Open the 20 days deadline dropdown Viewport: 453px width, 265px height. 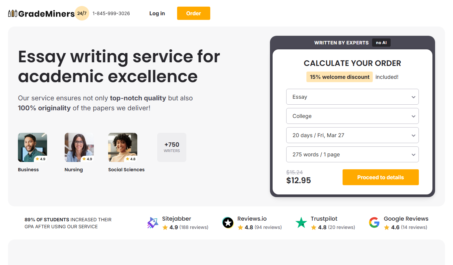point(352,135)
